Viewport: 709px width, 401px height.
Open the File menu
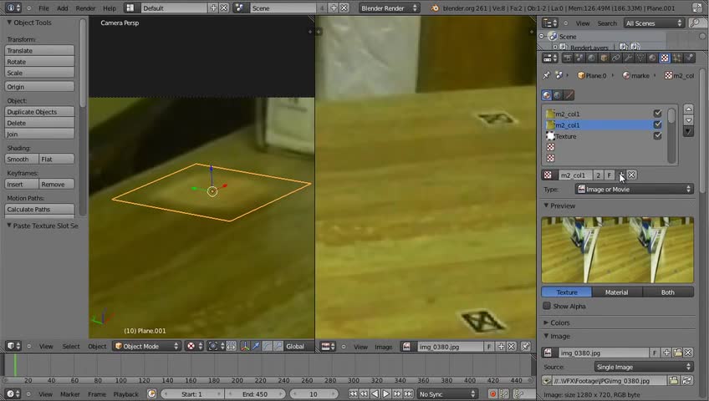pos(43,8)
